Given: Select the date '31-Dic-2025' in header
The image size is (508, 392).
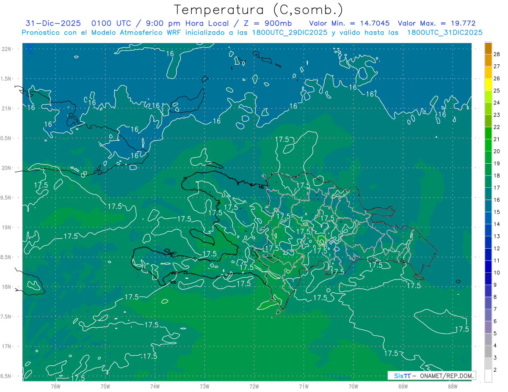Looking at the screenshot, I should click(53, 23).
